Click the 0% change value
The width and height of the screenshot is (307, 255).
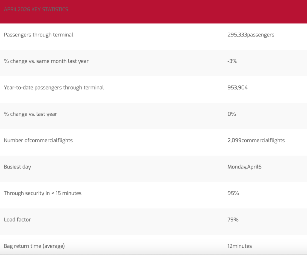(232, 114)
